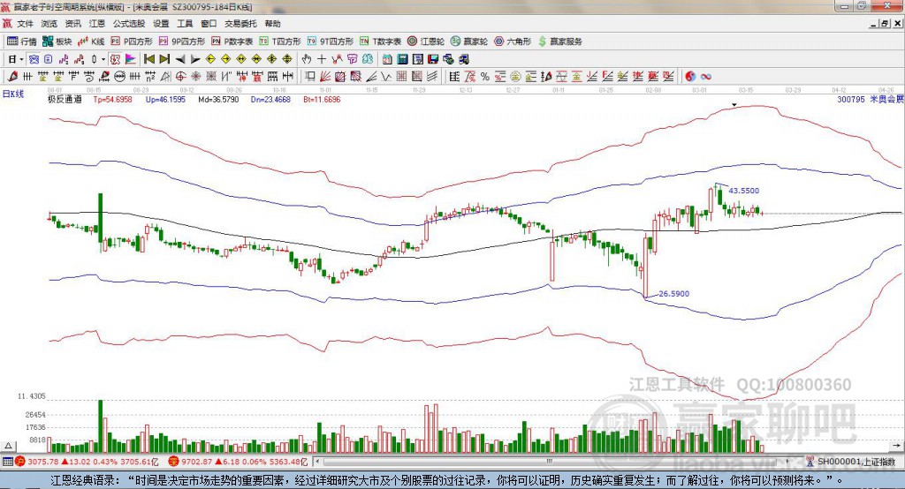Toggle the pink flag marker button

click(x=130, y=59)
